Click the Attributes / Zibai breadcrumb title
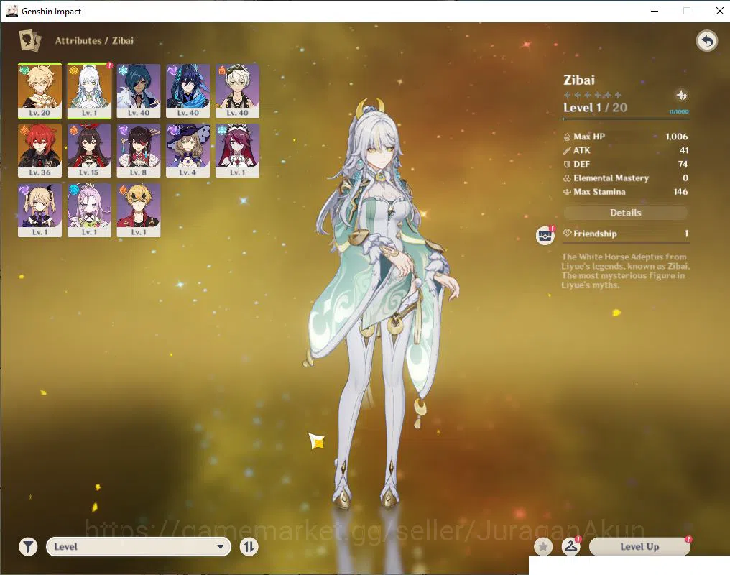This screenshot has width=730, height=575. [x=94, y=40]
